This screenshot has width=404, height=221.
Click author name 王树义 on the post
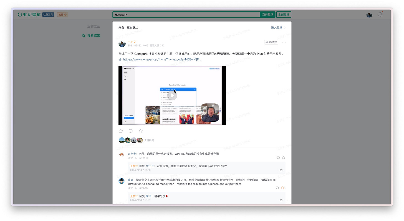132,42
